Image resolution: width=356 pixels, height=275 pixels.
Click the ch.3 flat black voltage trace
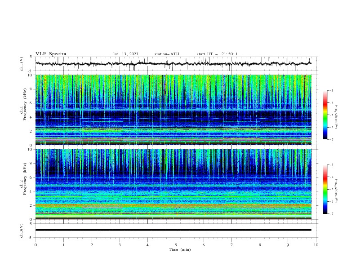click(x=173, y=230)
